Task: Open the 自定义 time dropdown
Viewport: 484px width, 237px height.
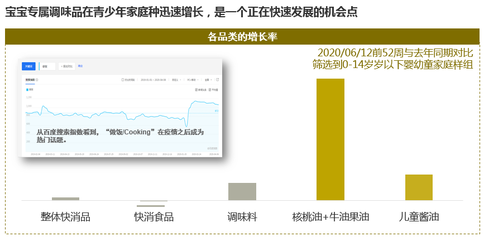Action: tap(176, 80)
